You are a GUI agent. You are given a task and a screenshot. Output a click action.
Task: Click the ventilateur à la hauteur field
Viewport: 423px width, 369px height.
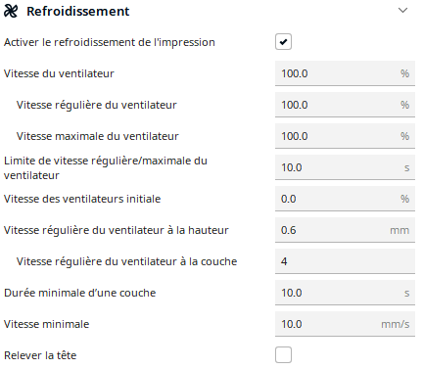click(345, 230)
